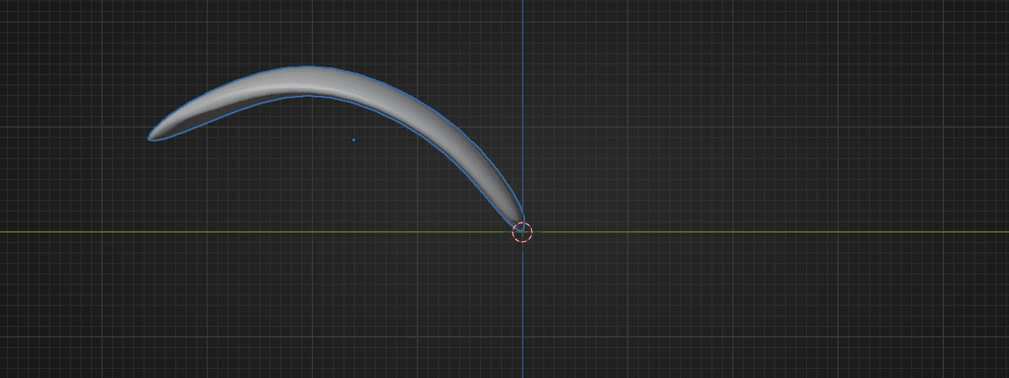This screenshot has width=1009, height=378.
Task: Click empty space left of the object's left tip
Action: pos(77,138)
